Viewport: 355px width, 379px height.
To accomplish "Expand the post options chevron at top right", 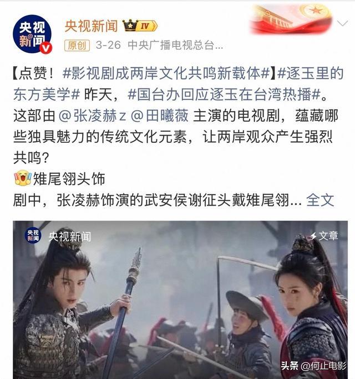I will (342, 24).
